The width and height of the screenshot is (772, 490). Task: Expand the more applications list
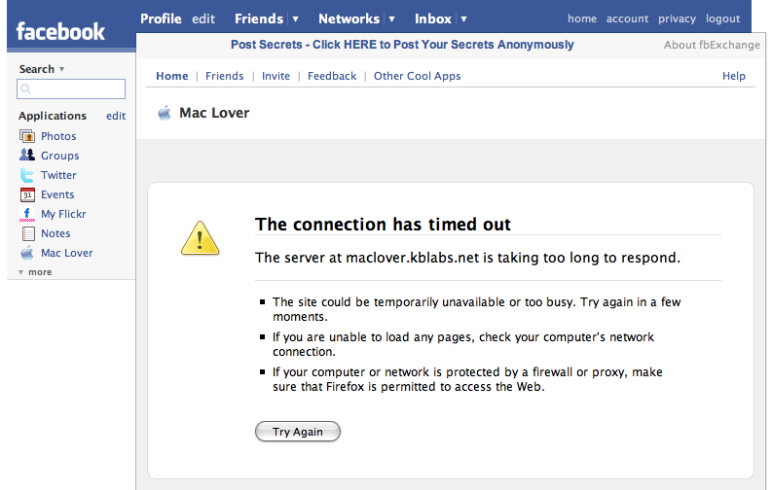tap(35, 272)
